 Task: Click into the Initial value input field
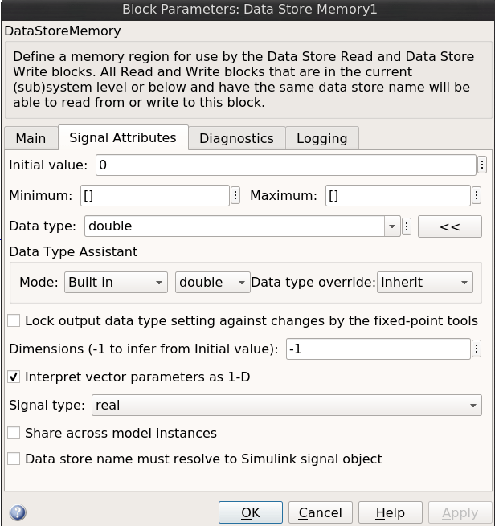pos(285,165)
